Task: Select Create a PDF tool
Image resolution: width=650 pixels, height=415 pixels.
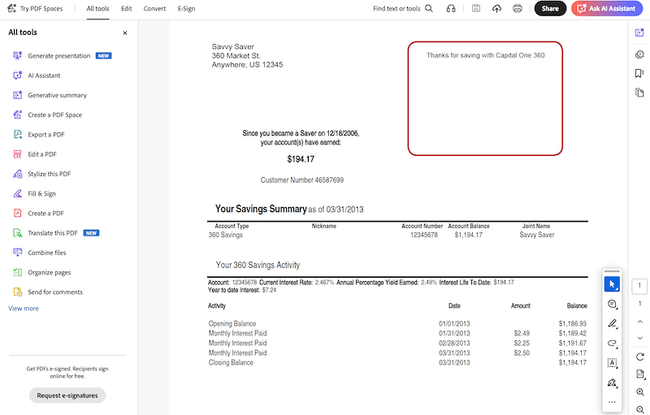Action: point(38,214)
